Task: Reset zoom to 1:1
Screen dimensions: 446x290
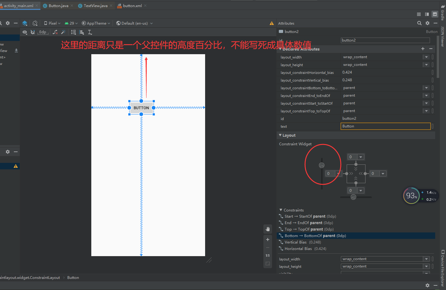Action: 268,256
